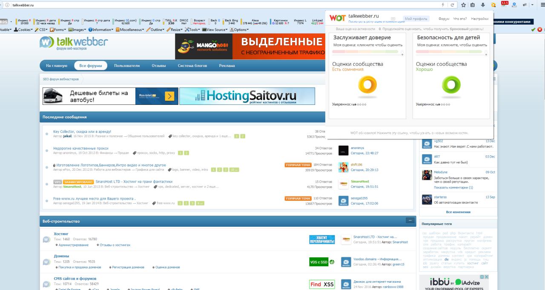Screen dimensions: 545x290
Task: Click the RDS bar button
Action: click(3, 22)
